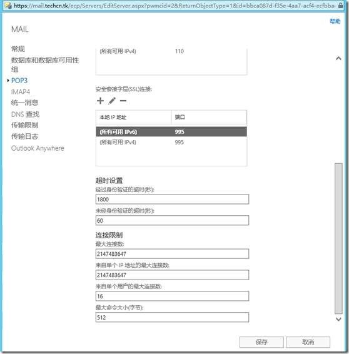Click the 端口 column header
Screen dimensions: 349x354
(x=209, y=118)
